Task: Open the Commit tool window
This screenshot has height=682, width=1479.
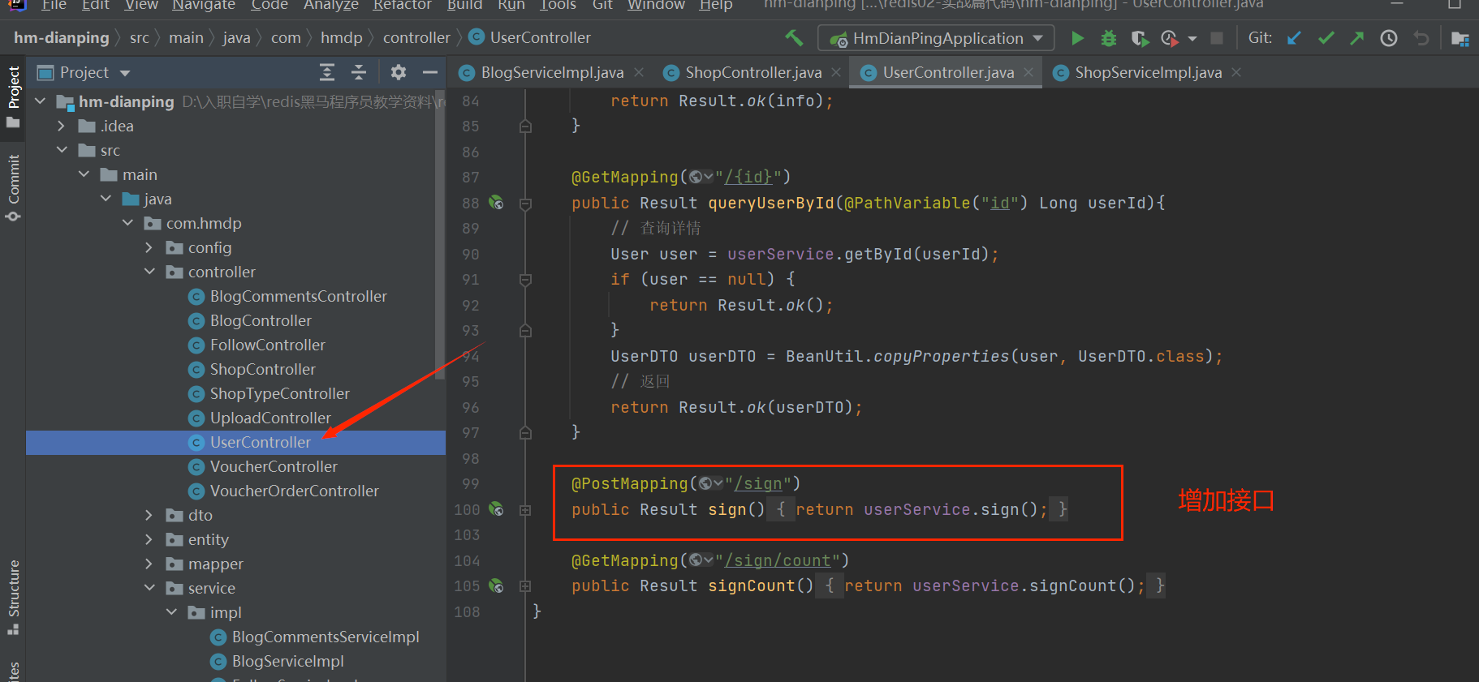Action: tap(13, 188)
